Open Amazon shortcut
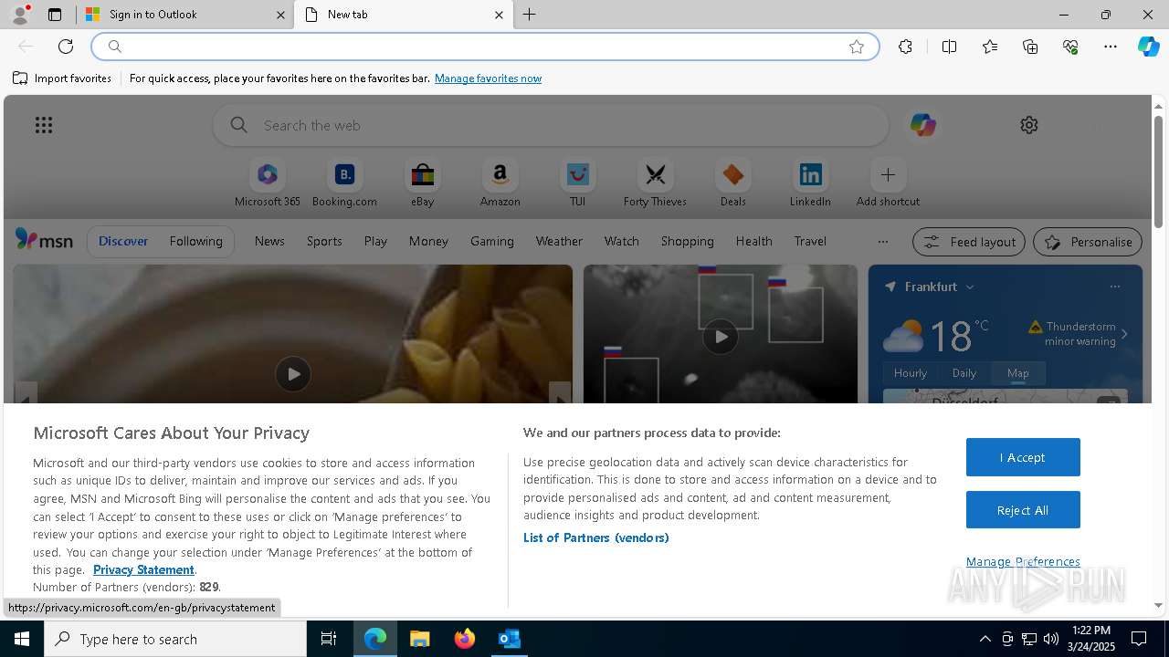Screen dimensions: 1169x657 click(500, 183)
